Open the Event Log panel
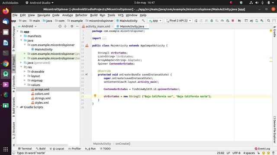277x155 pixels. (262, 149)
